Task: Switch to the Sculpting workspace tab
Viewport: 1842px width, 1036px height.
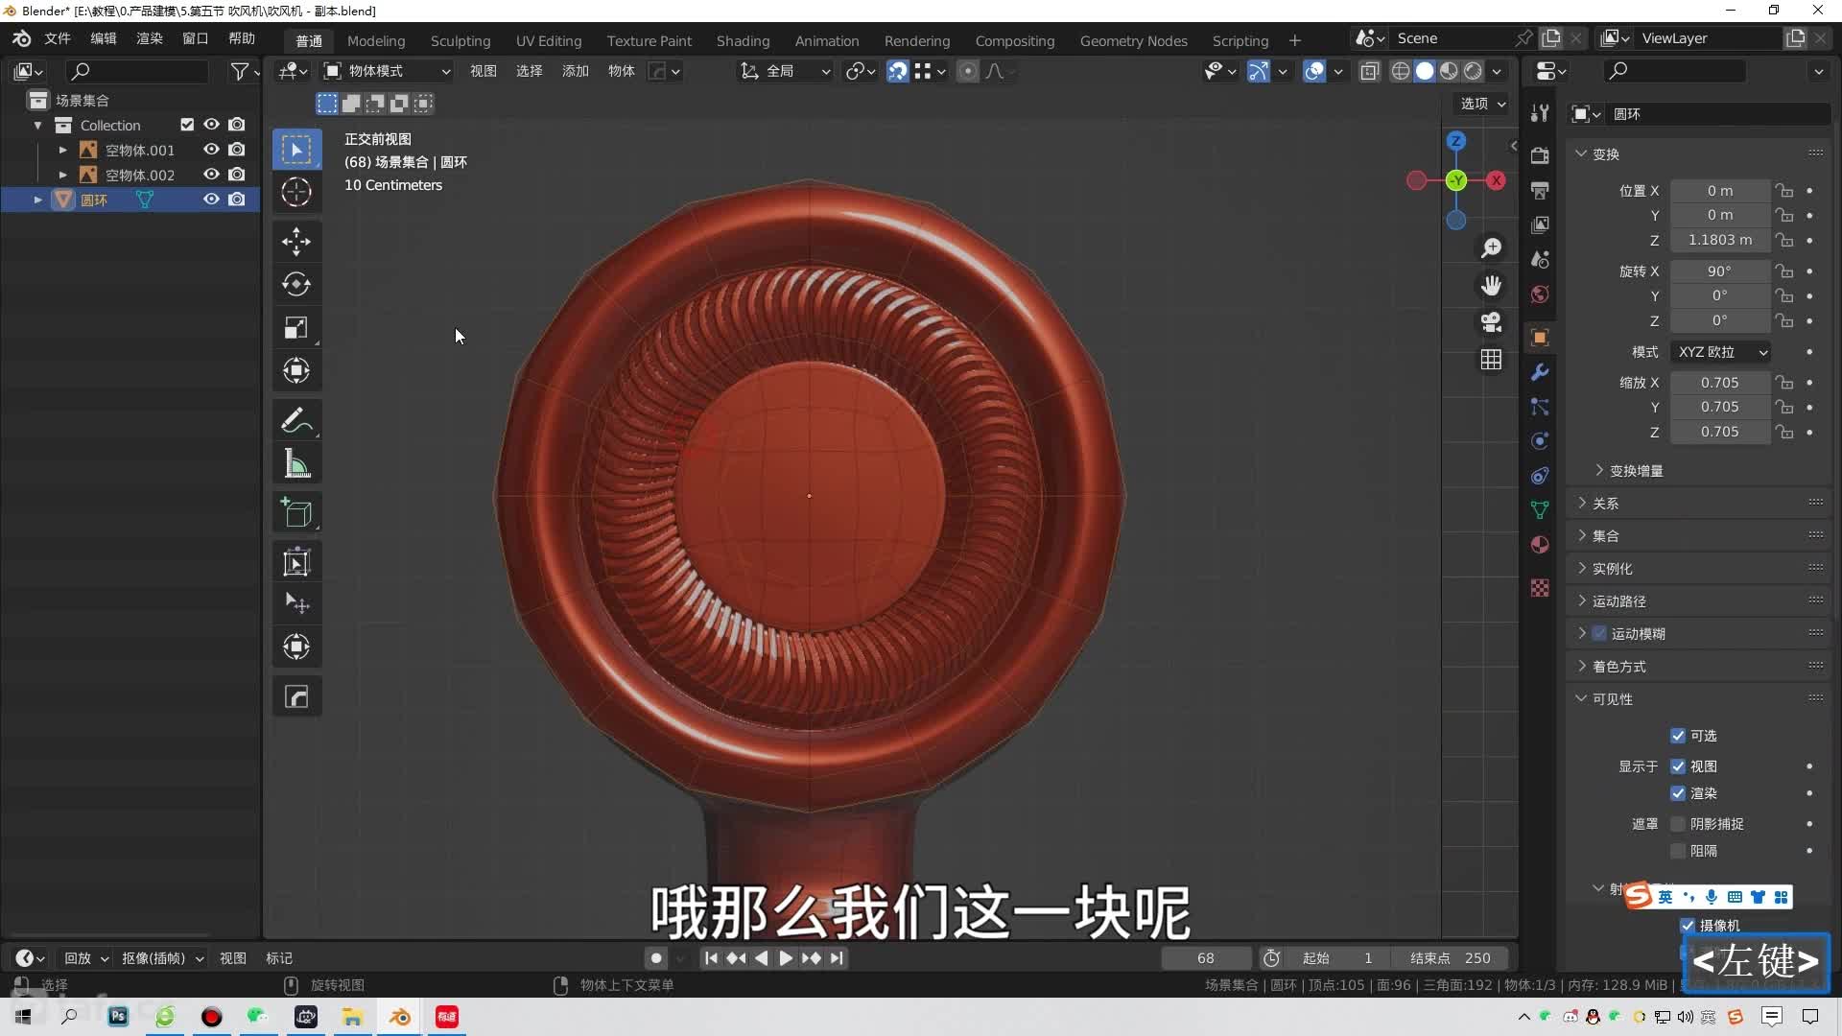Action: pyautogui.click(x=460, y=40)
